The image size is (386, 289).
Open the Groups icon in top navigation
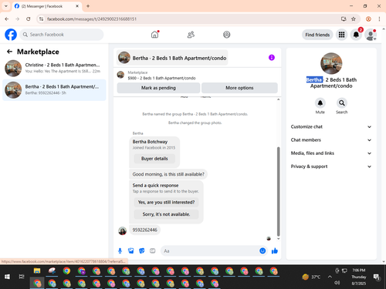point(227,35)
